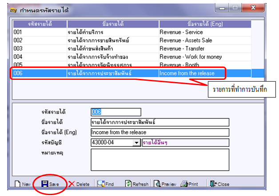This screenshot has height=196, width=279.
Task: Select row 002 Revenue - Assets Sale
Action: point(132,40)
